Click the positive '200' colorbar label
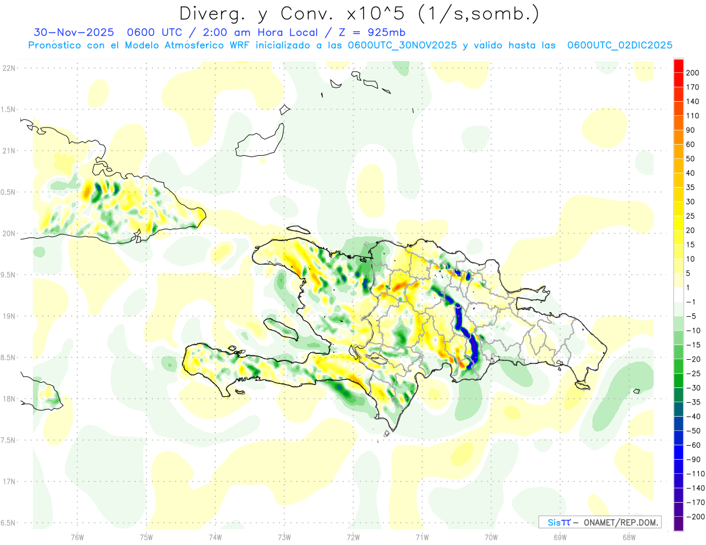 (693, 72)
